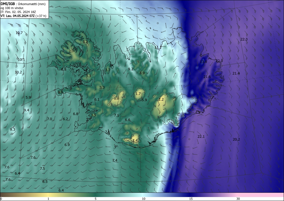Click the 10 tick on the color scale
The height and width of the screenshot is (201, 284).
pos(143,199)
